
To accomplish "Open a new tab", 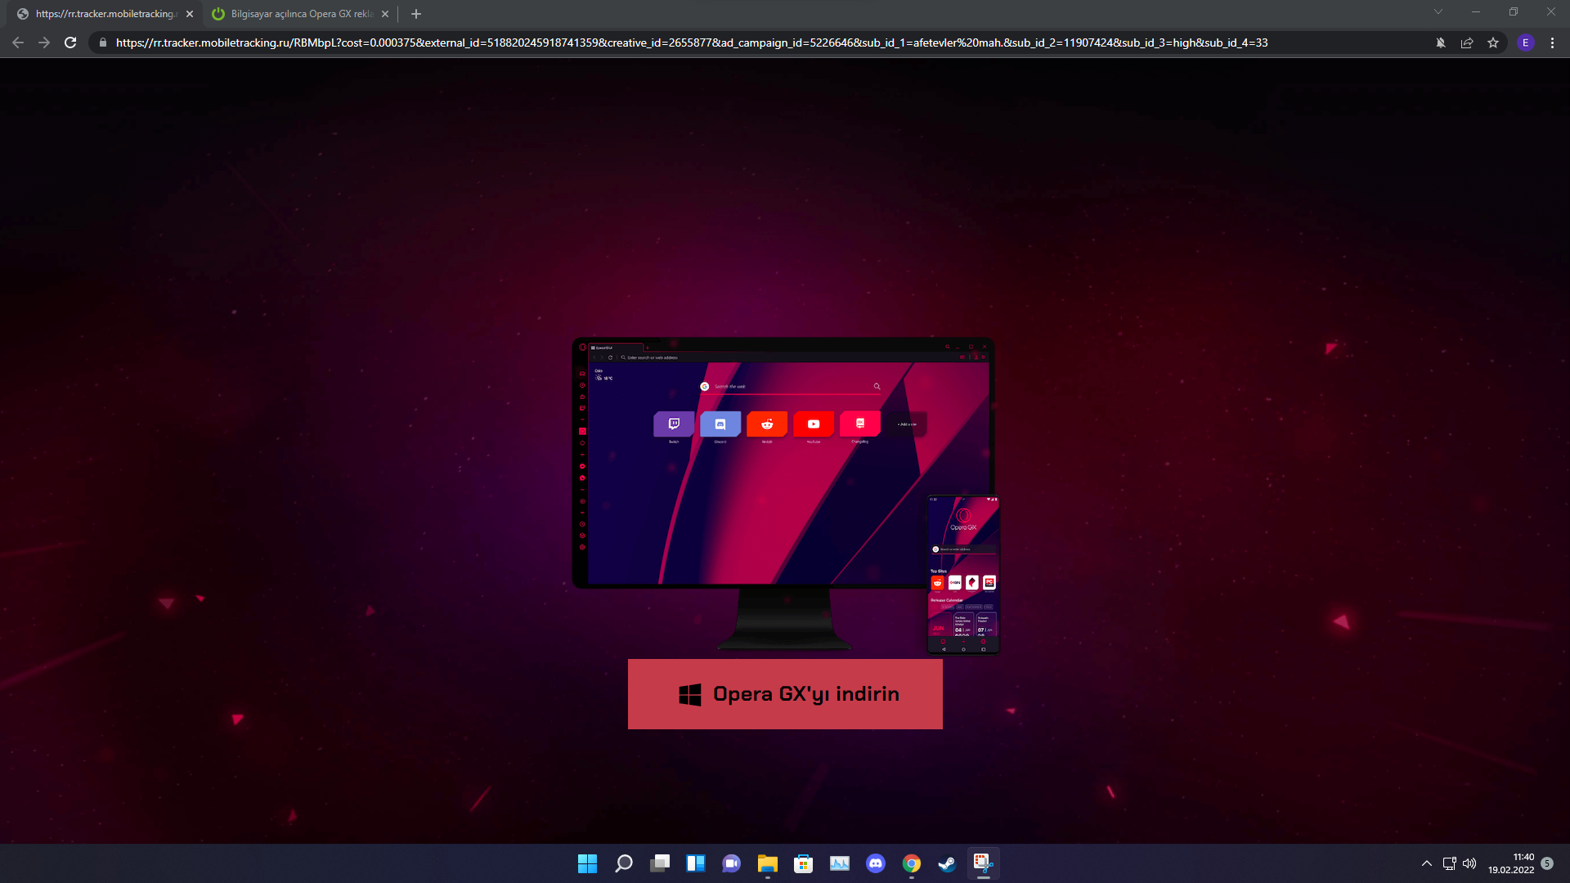I will 416,14.
